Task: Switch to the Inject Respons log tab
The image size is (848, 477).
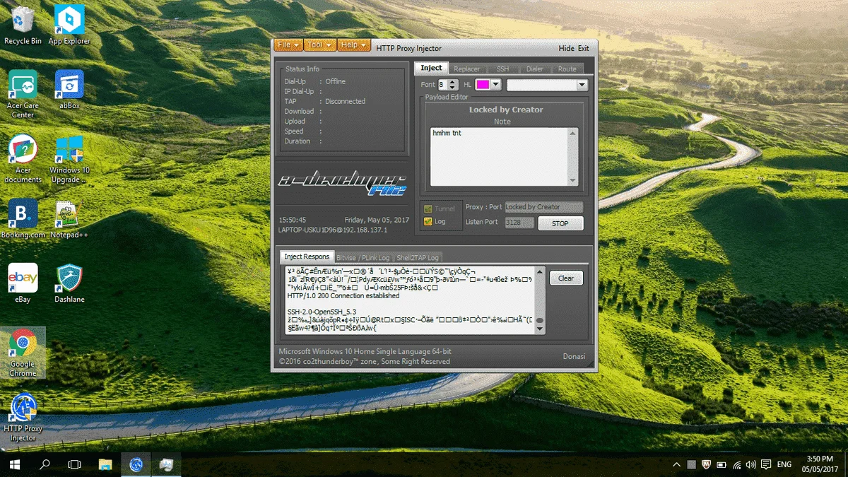Action: click(x=307, y=257)
